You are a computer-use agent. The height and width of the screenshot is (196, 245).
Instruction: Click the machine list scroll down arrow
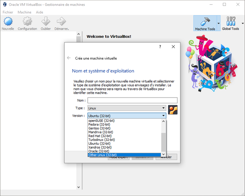tap(78, 187)
